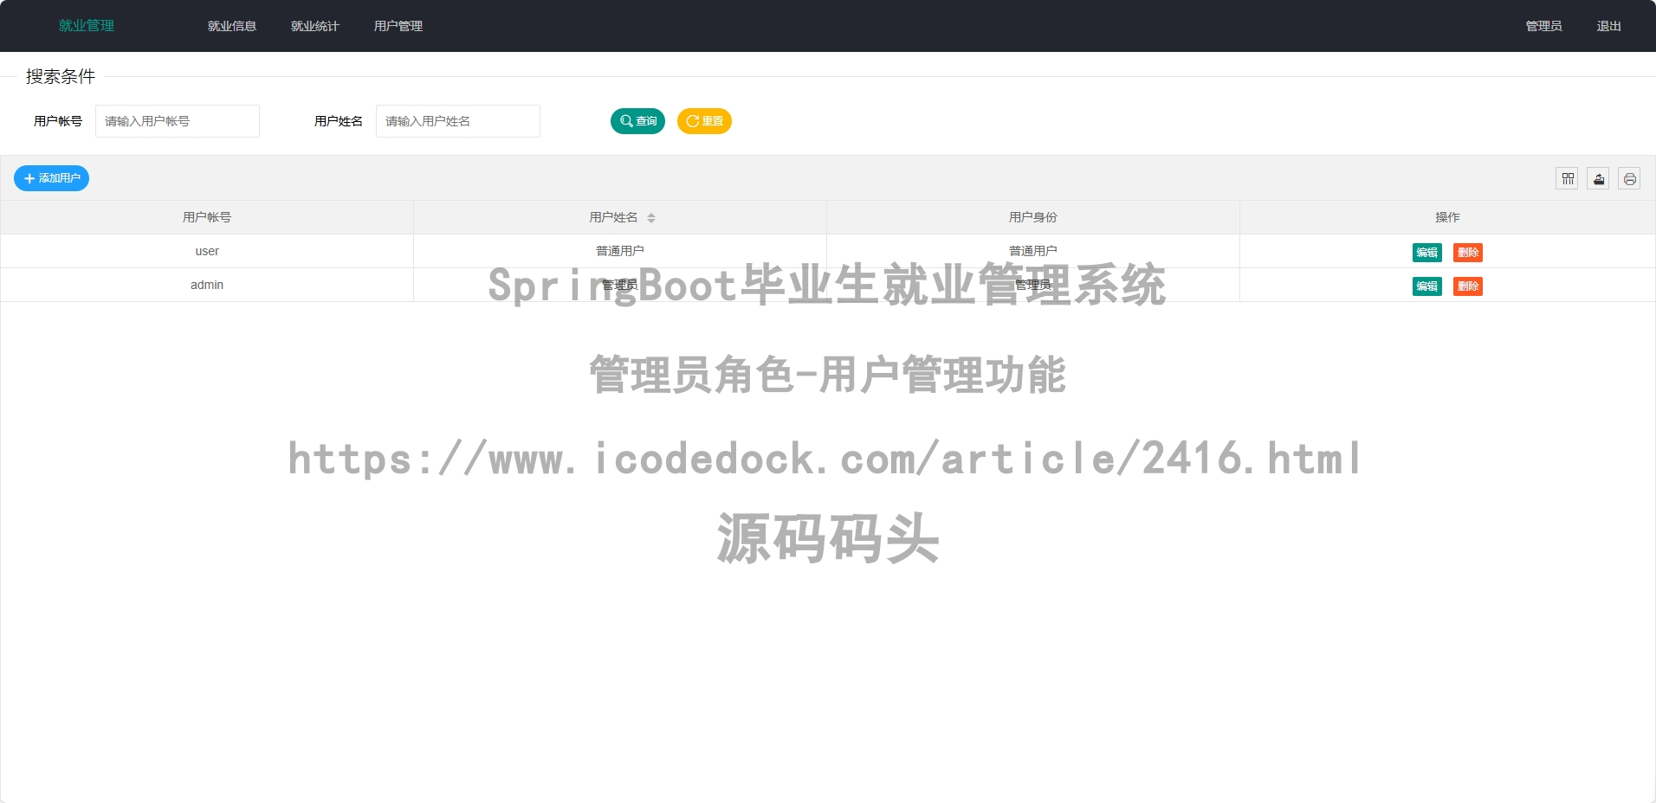This screenshot has height=803, width=1656.
Task: Click the 用户帐号 column header
Action: pyautogui.click(x=207, y=217)
